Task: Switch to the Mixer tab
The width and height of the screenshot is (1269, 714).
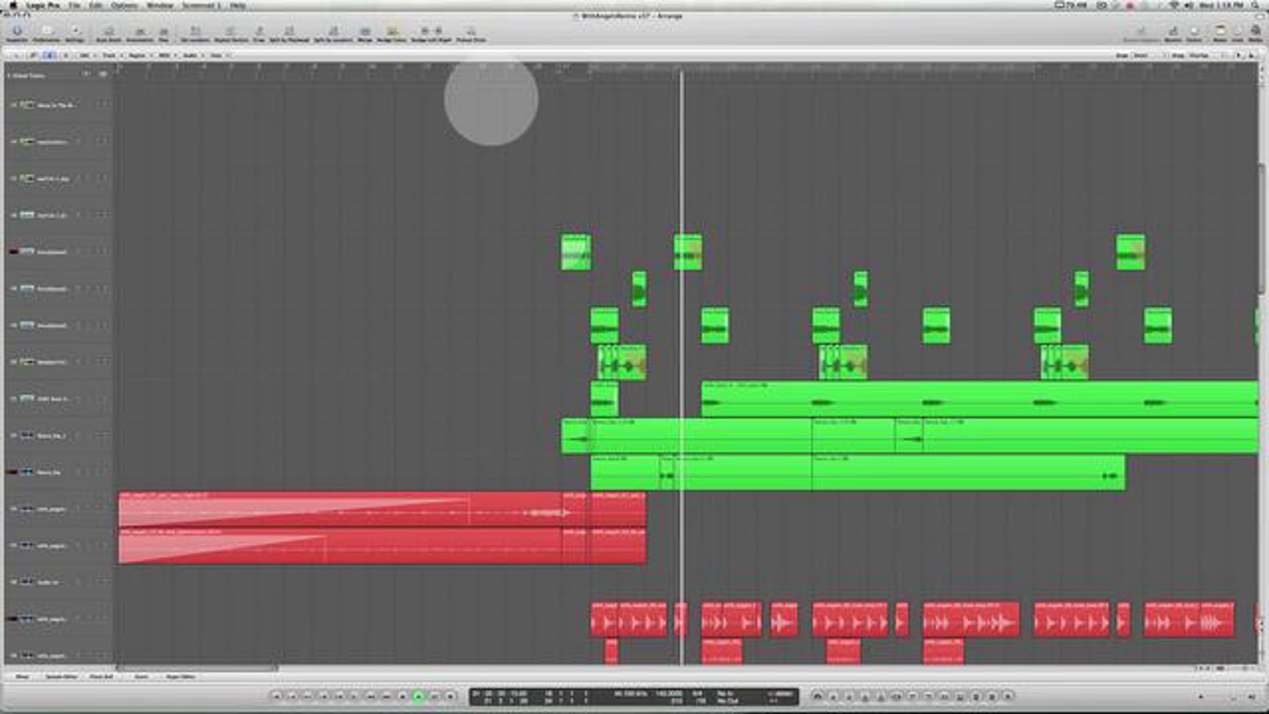Action: (x=22, y=676)
